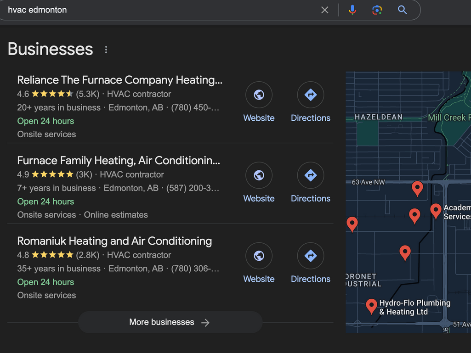
Task: Click the HAZELDEAN neighborhood label on map
Action: tap(379, 117)
